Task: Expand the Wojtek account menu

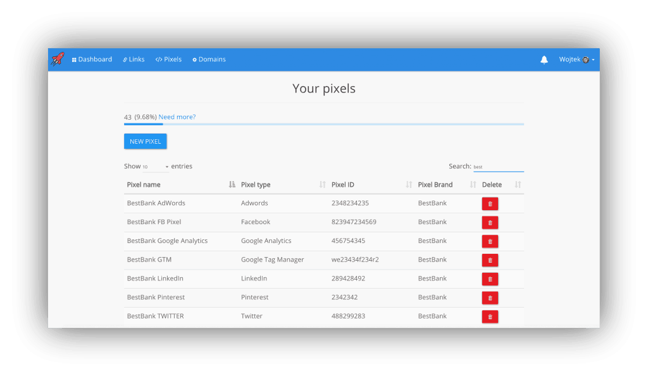Action: click(x=577, y=59)
